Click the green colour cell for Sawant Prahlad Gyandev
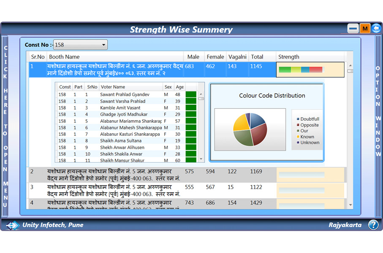This screenshot has width=383, height=253. coord(191,94)
